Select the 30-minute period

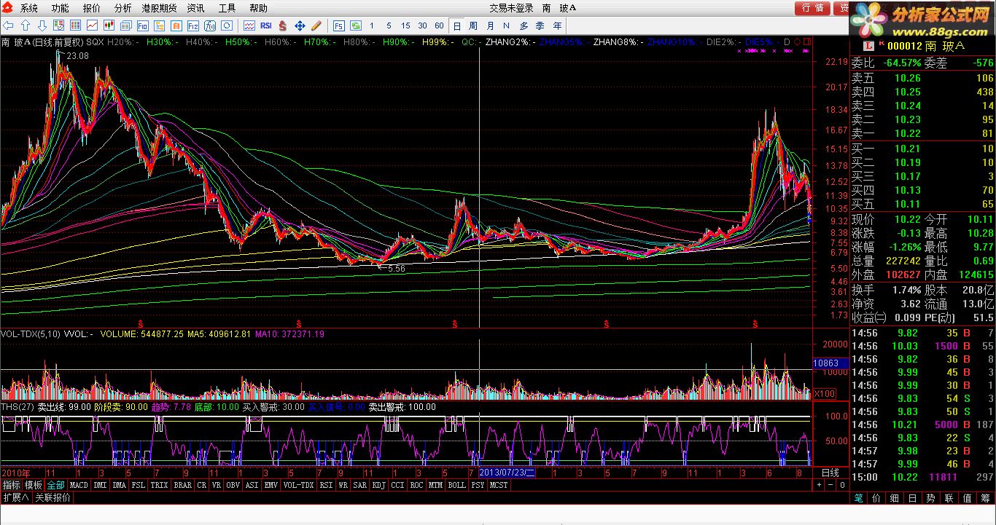point(422,25)
